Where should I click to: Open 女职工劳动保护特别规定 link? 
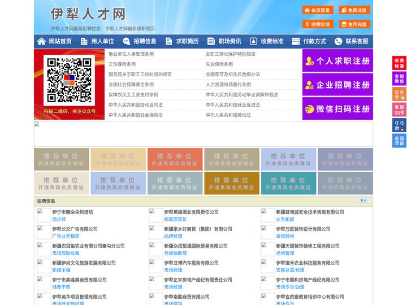[231, 54]
